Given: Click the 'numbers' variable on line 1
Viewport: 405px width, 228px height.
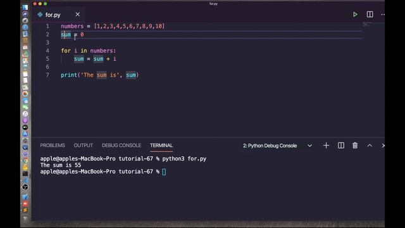Looking at the screenshot, I should click(72, 26).
